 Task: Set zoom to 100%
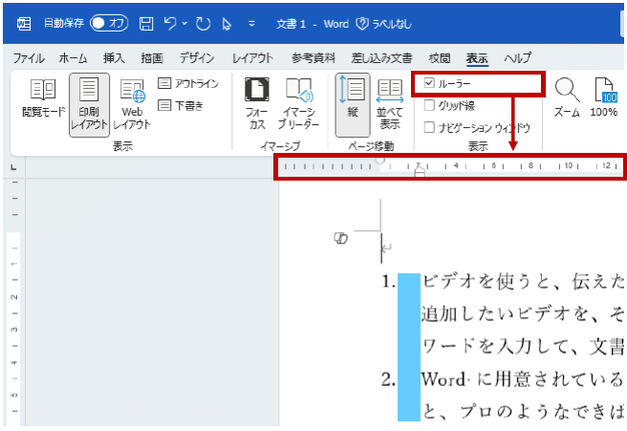[604, 97]
